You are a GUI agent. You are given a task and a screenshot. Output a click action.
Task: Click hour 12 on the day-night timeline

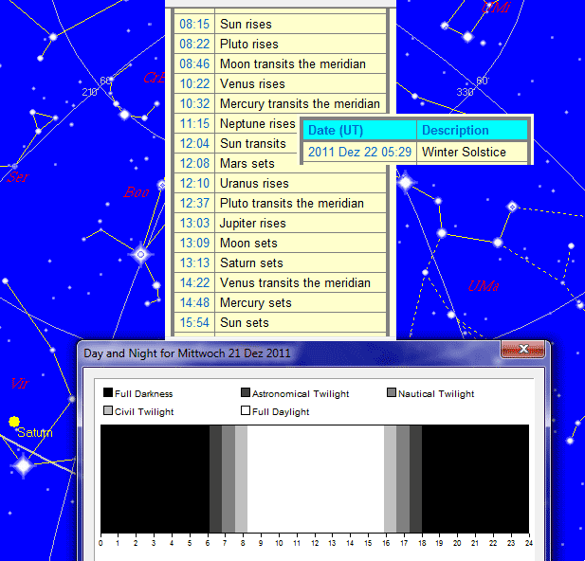tap(315, 543)
